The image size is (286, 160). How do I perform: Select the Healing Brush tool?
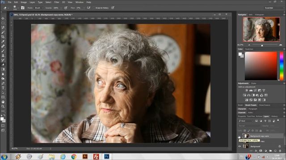coord(3,46)
